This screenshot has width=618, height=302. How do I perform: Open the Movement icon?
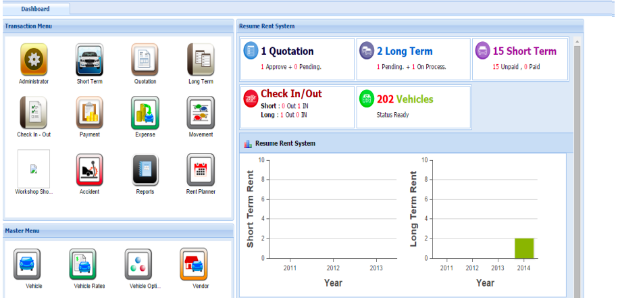coord(200,113)
